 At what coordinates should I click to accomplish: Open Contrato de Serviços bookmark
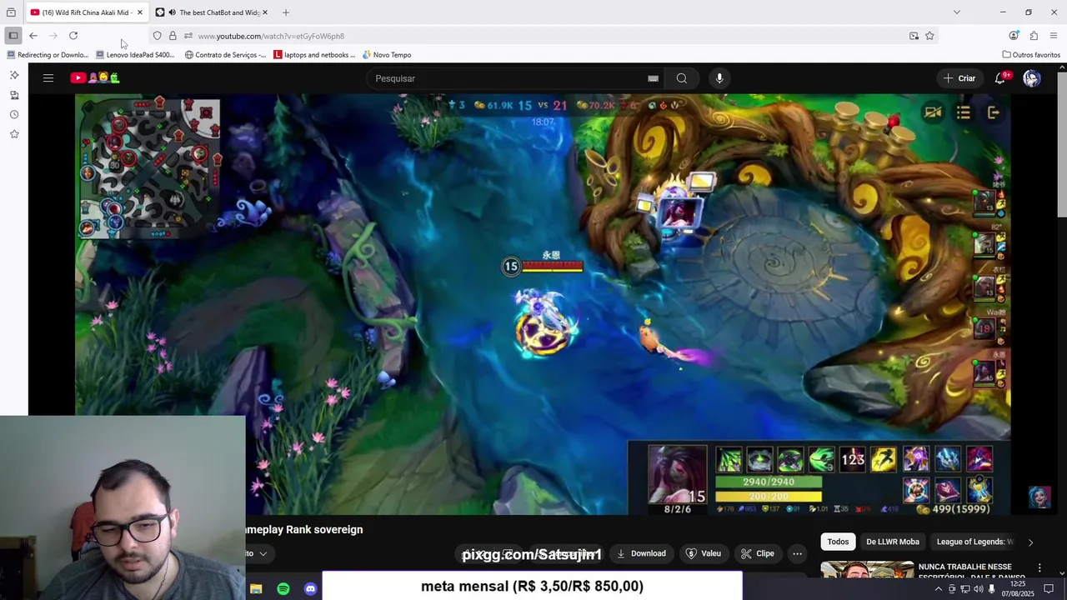click(x=225, y=55)
